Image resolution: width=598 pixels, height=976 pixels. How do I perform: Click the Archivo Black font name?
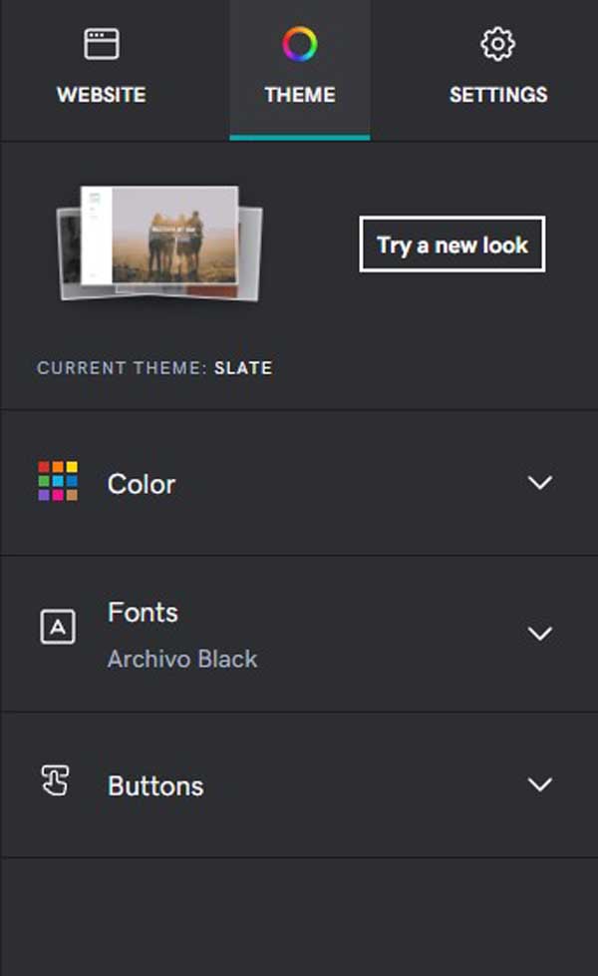click(182, 659)
